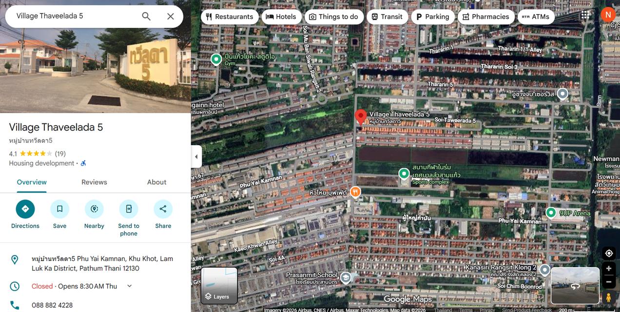Clear the search with the X icon
The width and height of the screenshot is (620, 312).
pyautogui.click(x=171, y=16)
